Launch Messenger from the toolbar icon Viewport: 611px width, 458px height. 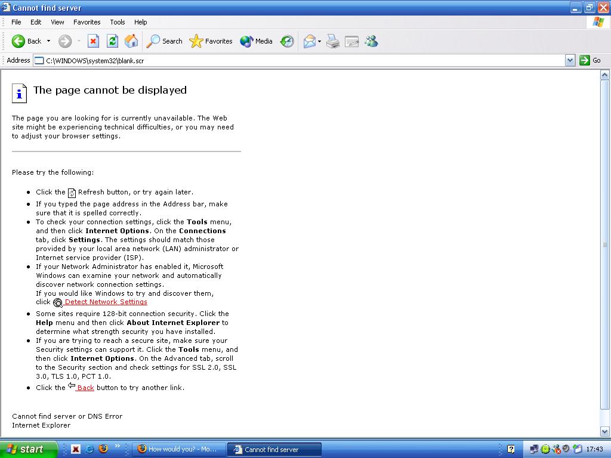point(371,41)
